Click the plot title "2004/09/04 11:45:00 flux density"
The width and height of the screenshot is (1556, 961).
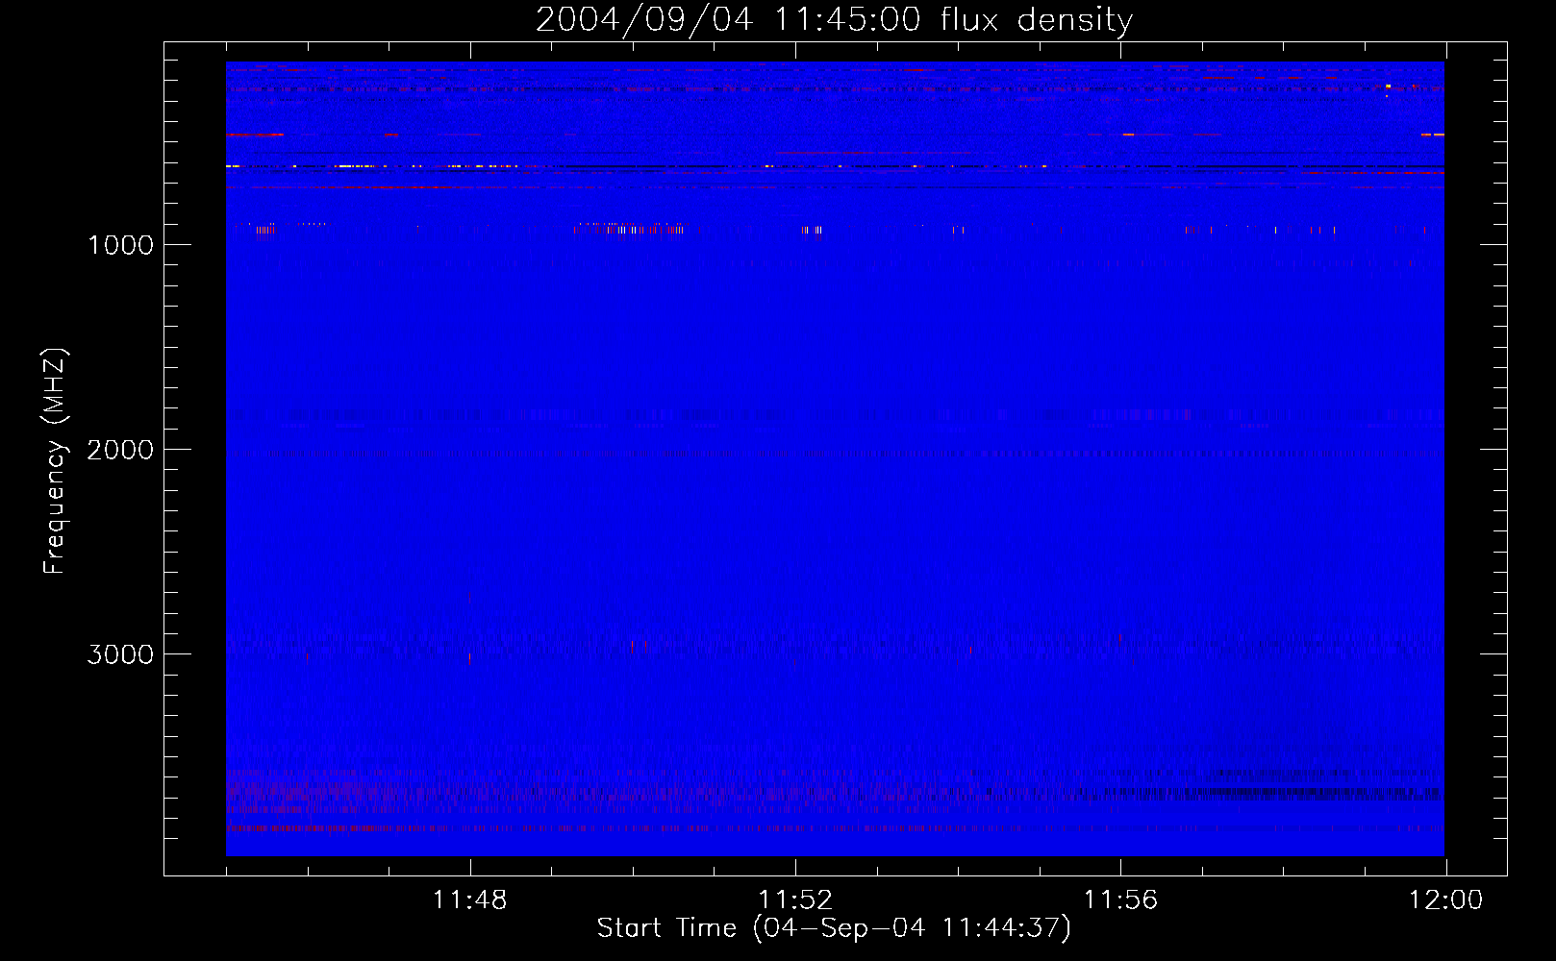(834, 20)
